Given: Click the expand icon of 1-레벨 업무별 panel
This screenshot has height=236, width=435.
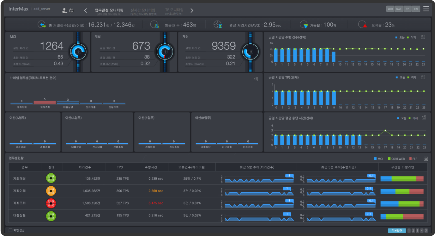Looking at the screenshot, I should click(x=256, y=79).
